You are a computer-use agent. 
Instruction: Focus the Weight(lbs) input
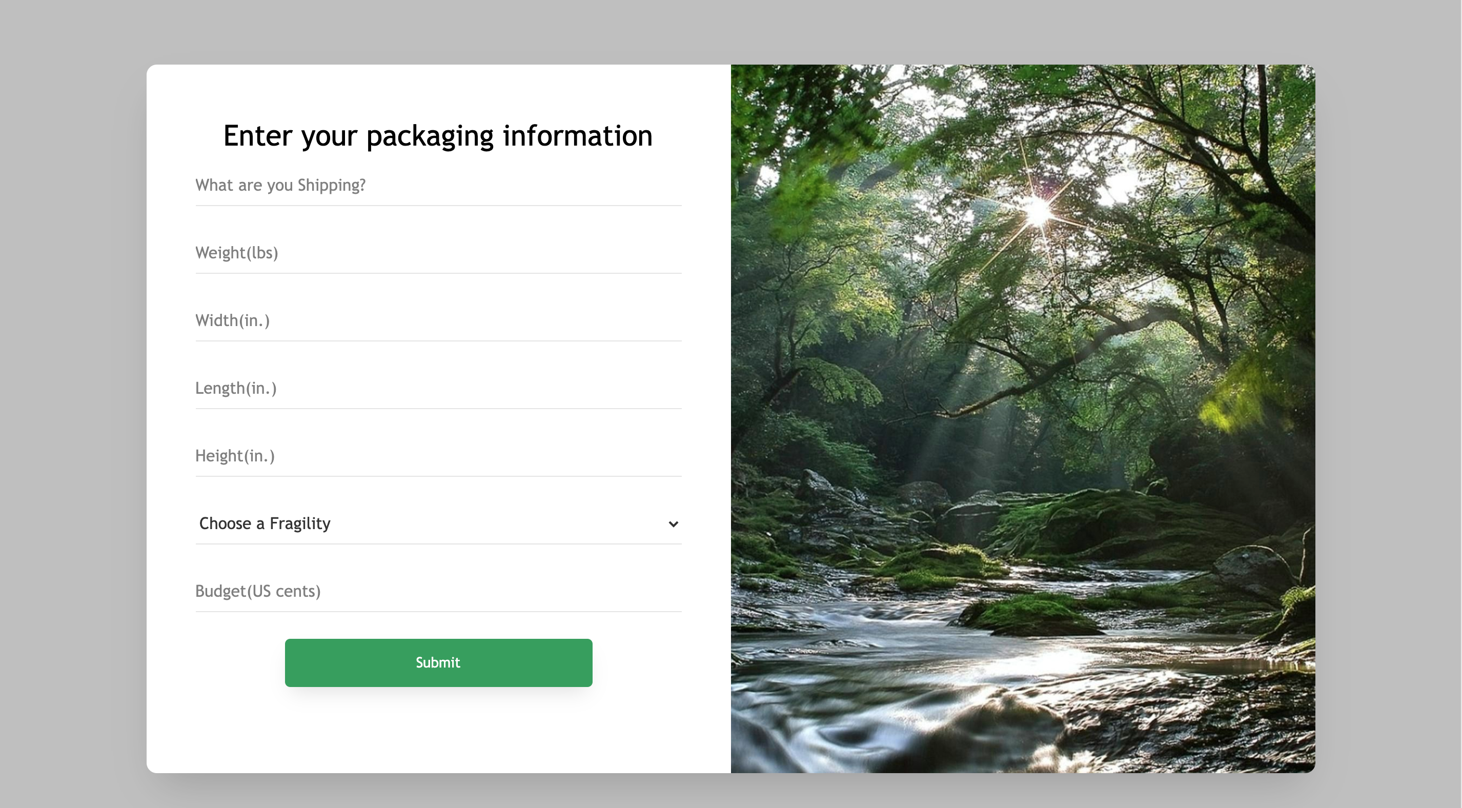click(x=438, y=253)
